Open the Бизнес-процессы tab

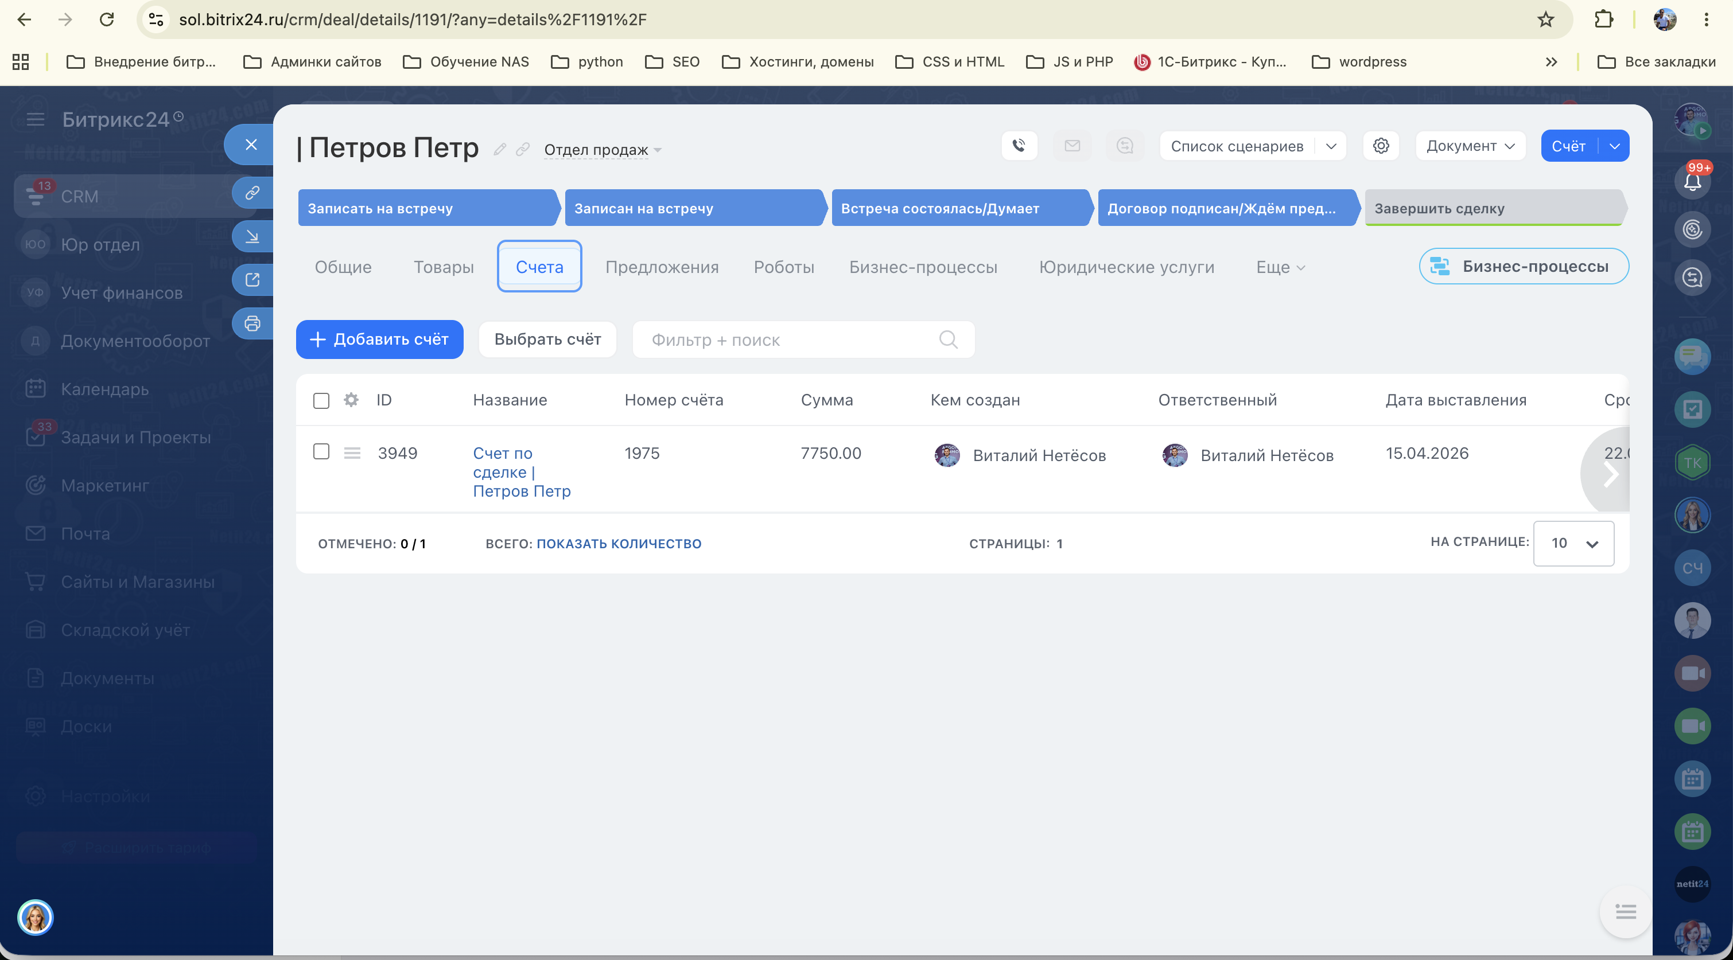(923, 267)
